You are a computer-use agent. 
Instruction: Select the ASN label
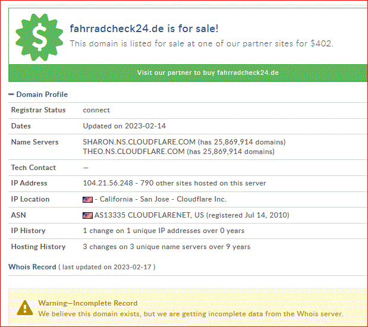18,215
